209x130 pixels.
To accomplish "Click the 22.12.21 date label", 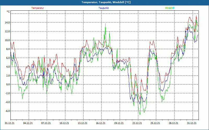I will [x=137, y=123].
